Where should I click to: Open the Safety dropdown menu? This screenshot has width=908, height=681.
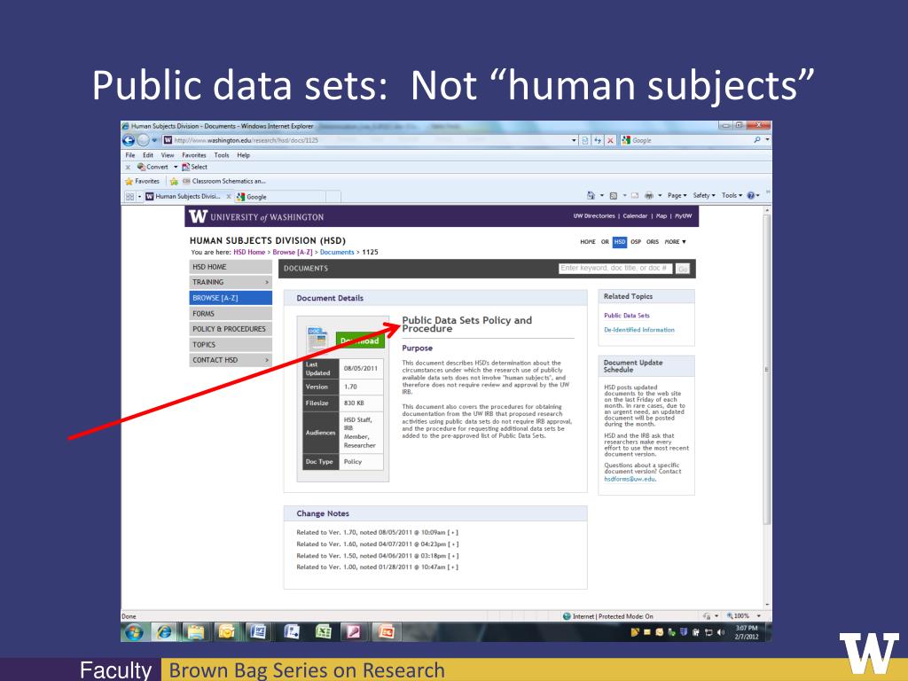pyautogui.click(x=703, y=195)
